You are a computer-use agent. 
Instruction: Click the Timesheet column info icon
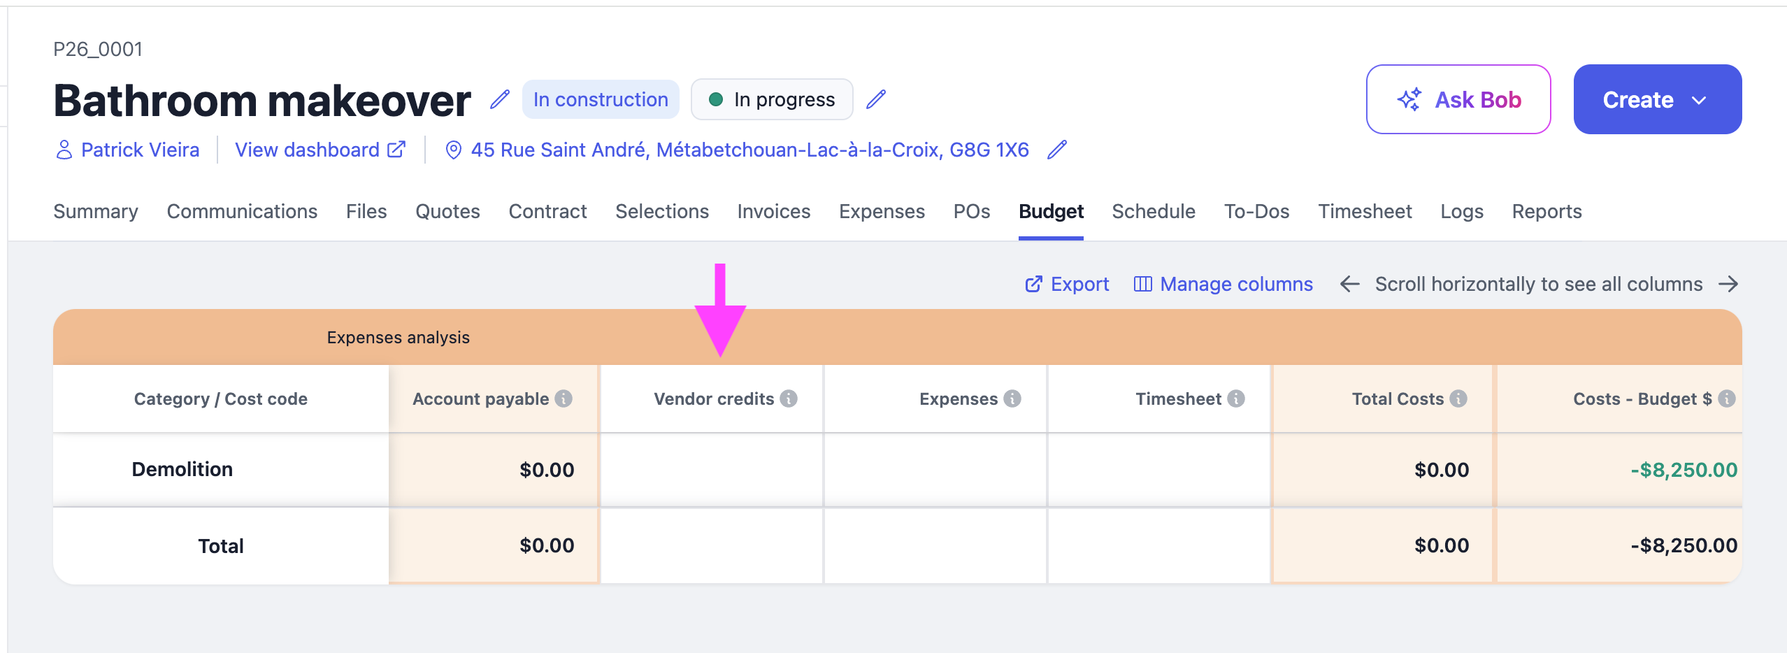click(x=1236, y=399)
